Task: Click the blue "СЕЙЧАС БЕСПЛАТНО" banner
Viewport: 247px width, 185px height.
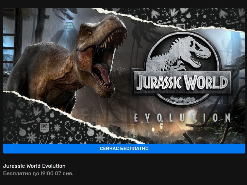Action: point(124,148)
